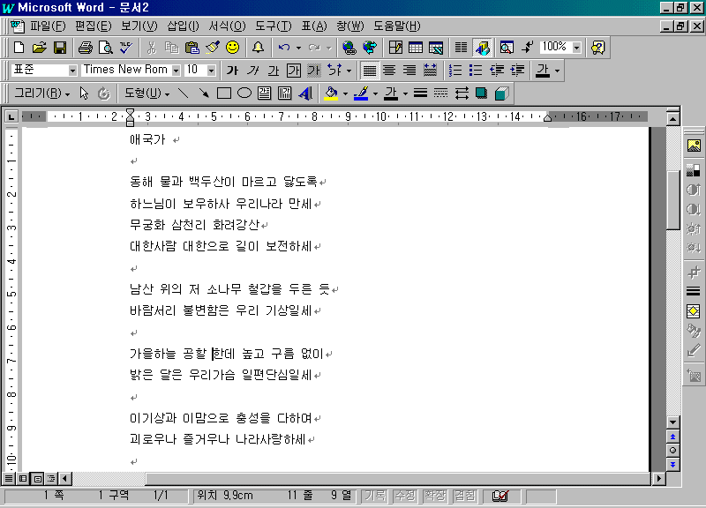706x508 pixels.
Task: Undo the last action arrow
Action: [283, 48]
